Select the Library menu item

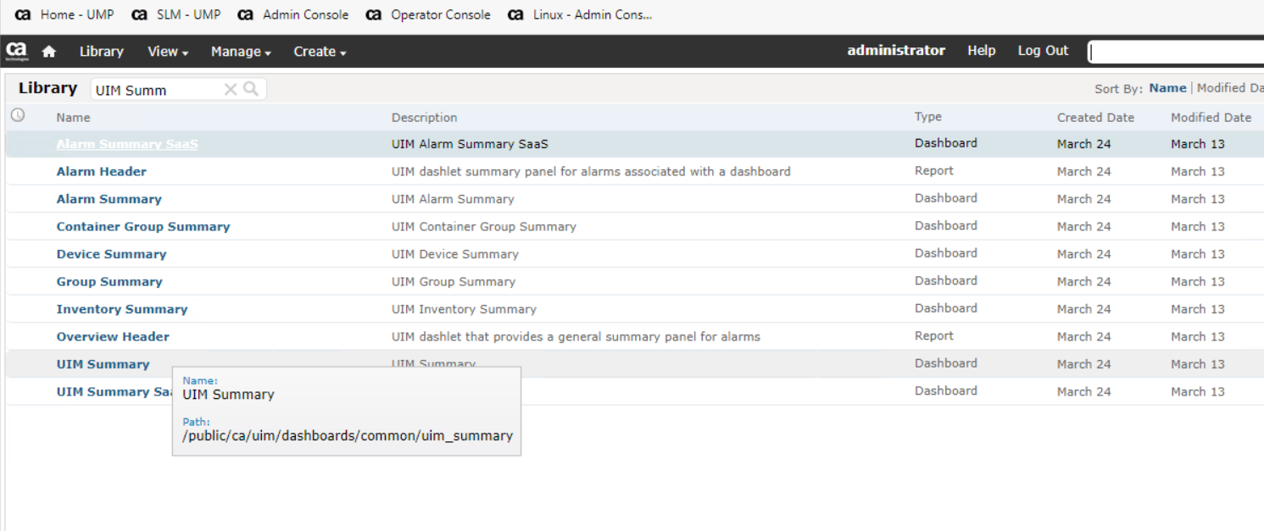click(101, 52)
